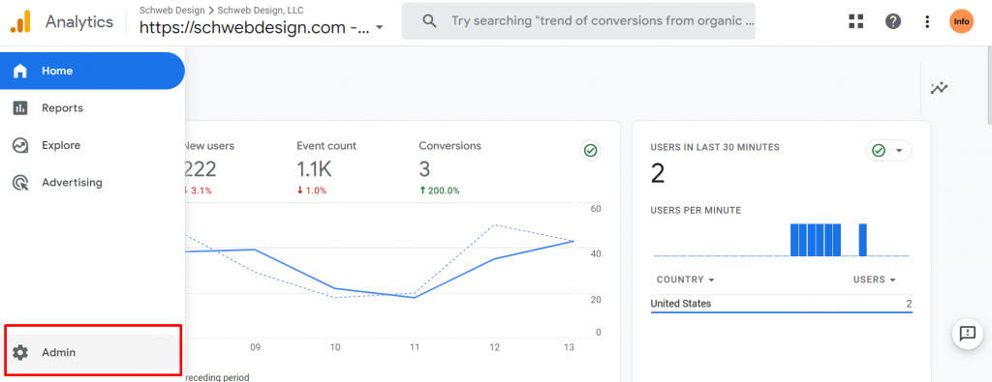The width and height of the screenshot is (992, 382).
Task: Click the green check status beside Conversions
Action: click(590, 151)
